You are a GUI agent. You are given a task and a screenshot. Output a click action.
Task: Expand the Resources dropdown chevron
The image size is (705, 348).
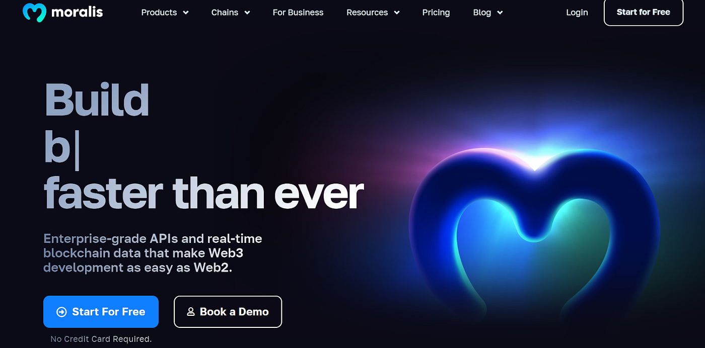tap(397, 13)
